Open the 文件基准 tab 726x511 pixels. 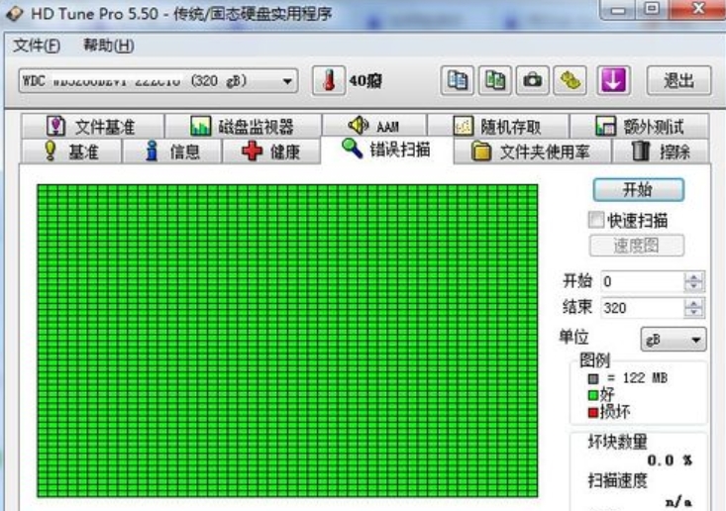92,126
